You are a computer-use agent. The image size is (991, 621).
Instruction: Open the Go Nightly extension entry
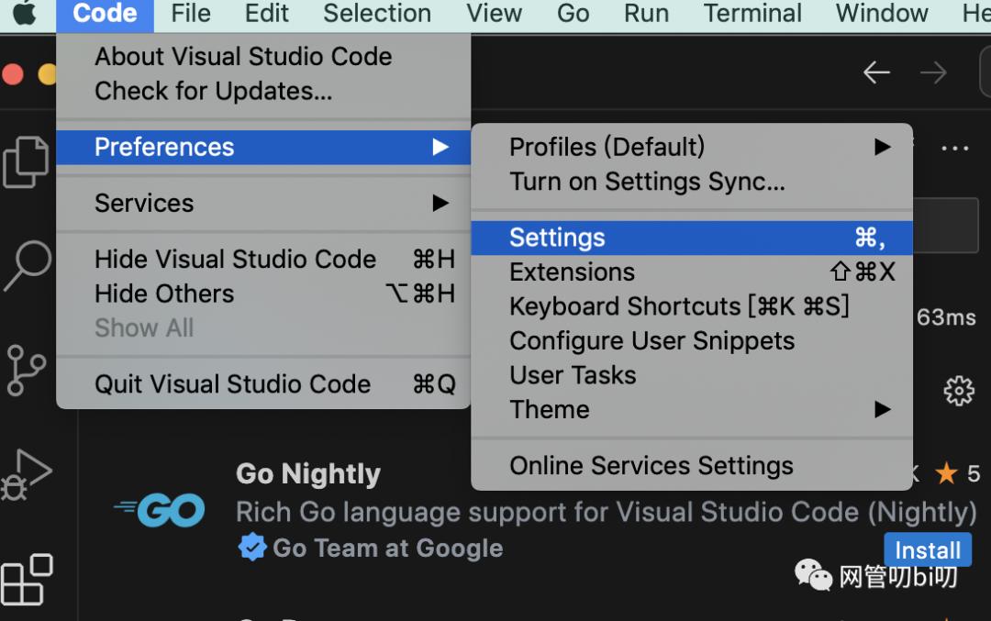[x=308, y=474]
